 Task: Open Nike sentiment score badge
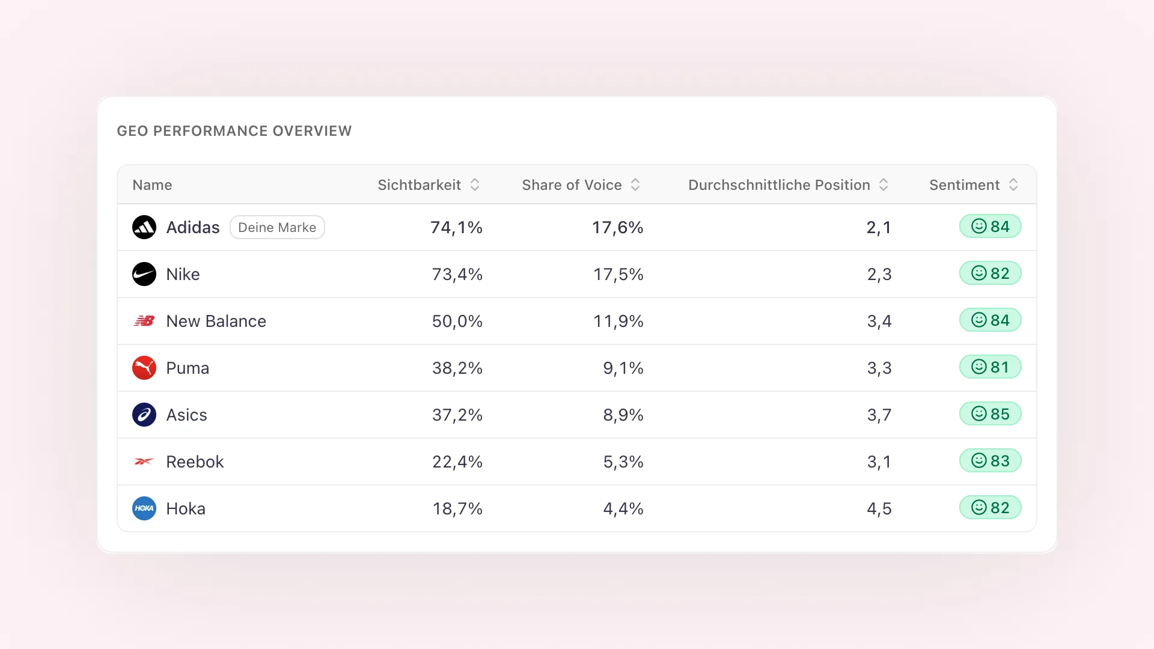990,273
